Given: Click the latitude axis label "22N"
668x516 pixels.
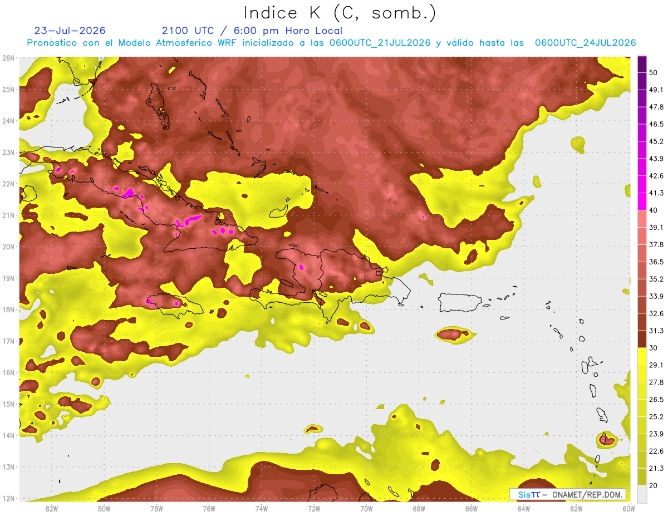Looking at the screenshot, I should point(8,184).
